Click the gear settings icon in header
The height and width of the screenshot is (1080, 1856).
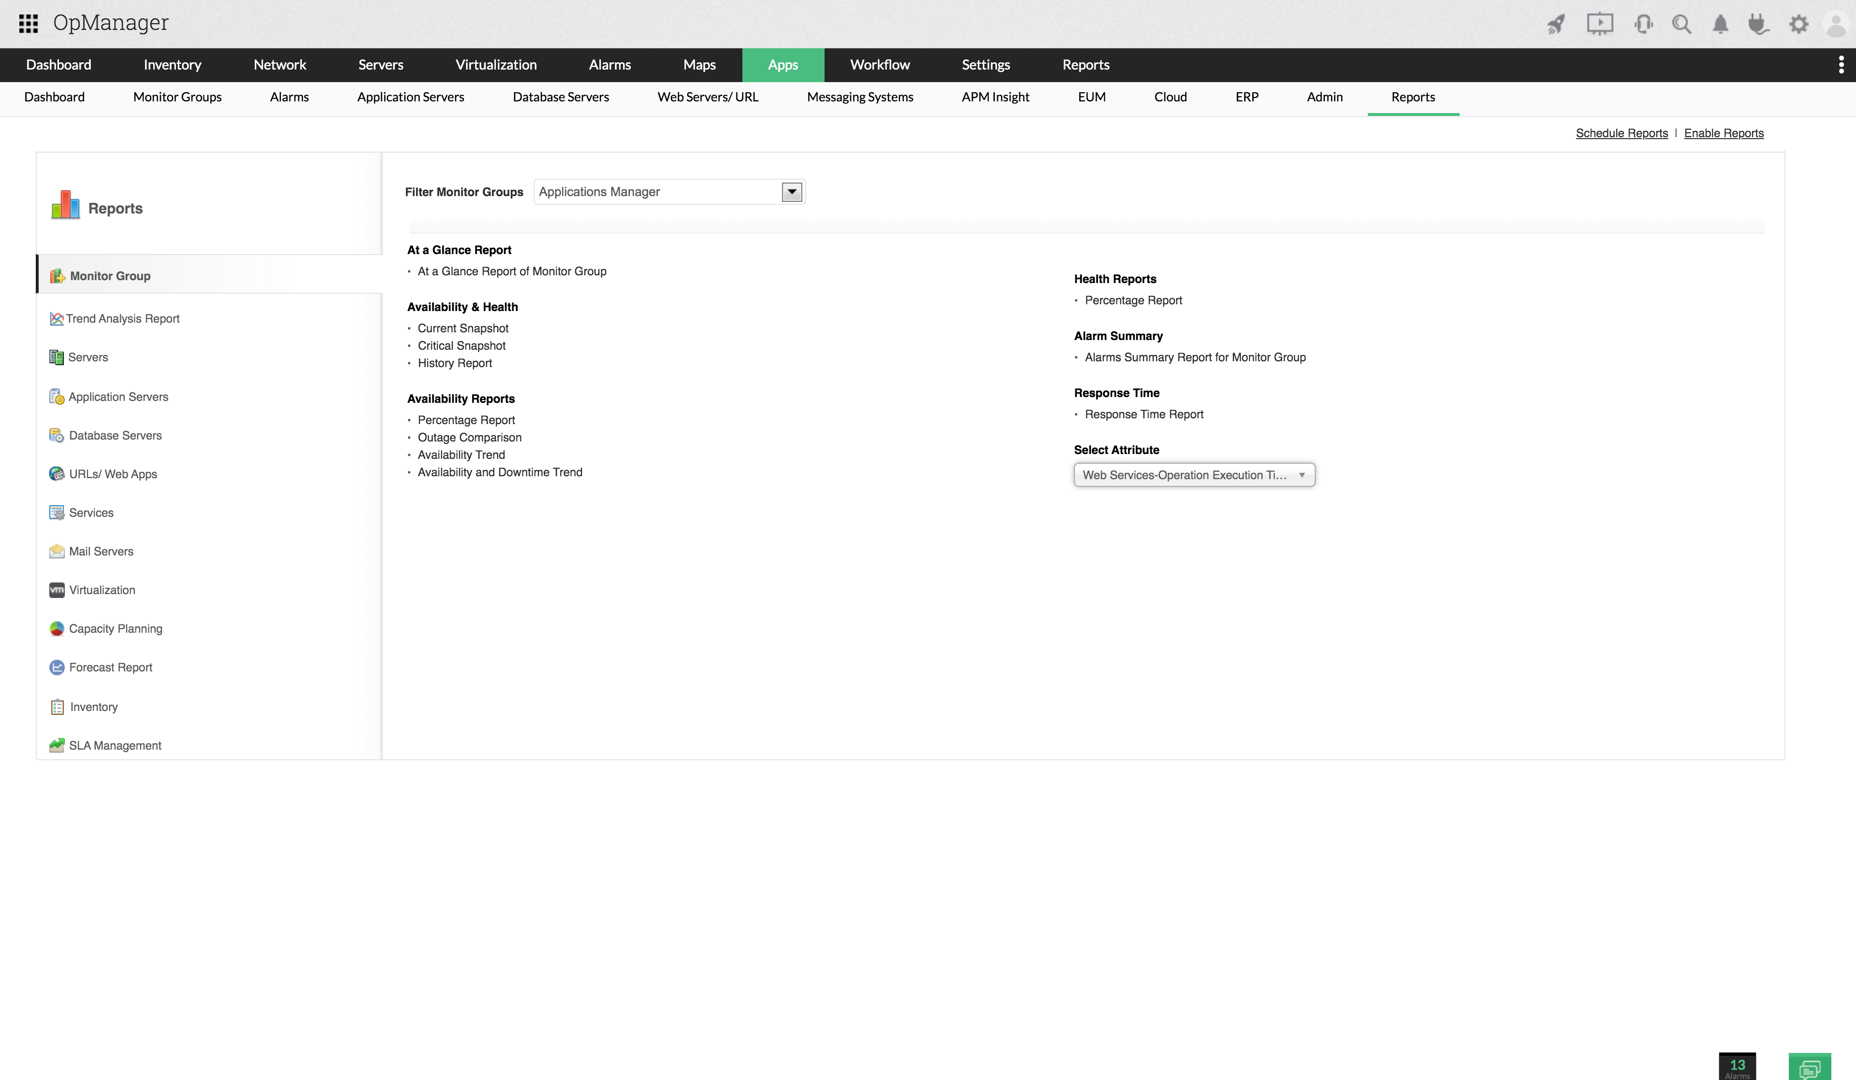coord(1798,24)
